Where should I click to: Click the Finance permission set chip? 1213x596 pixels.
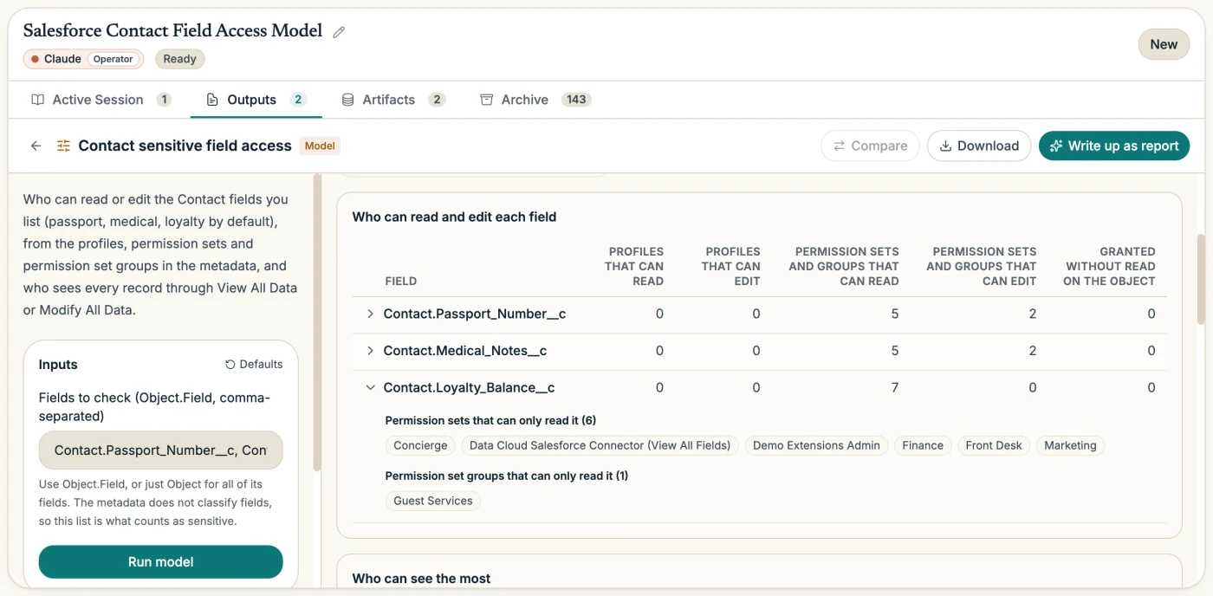pyautogui.click(x=923, y=445)
